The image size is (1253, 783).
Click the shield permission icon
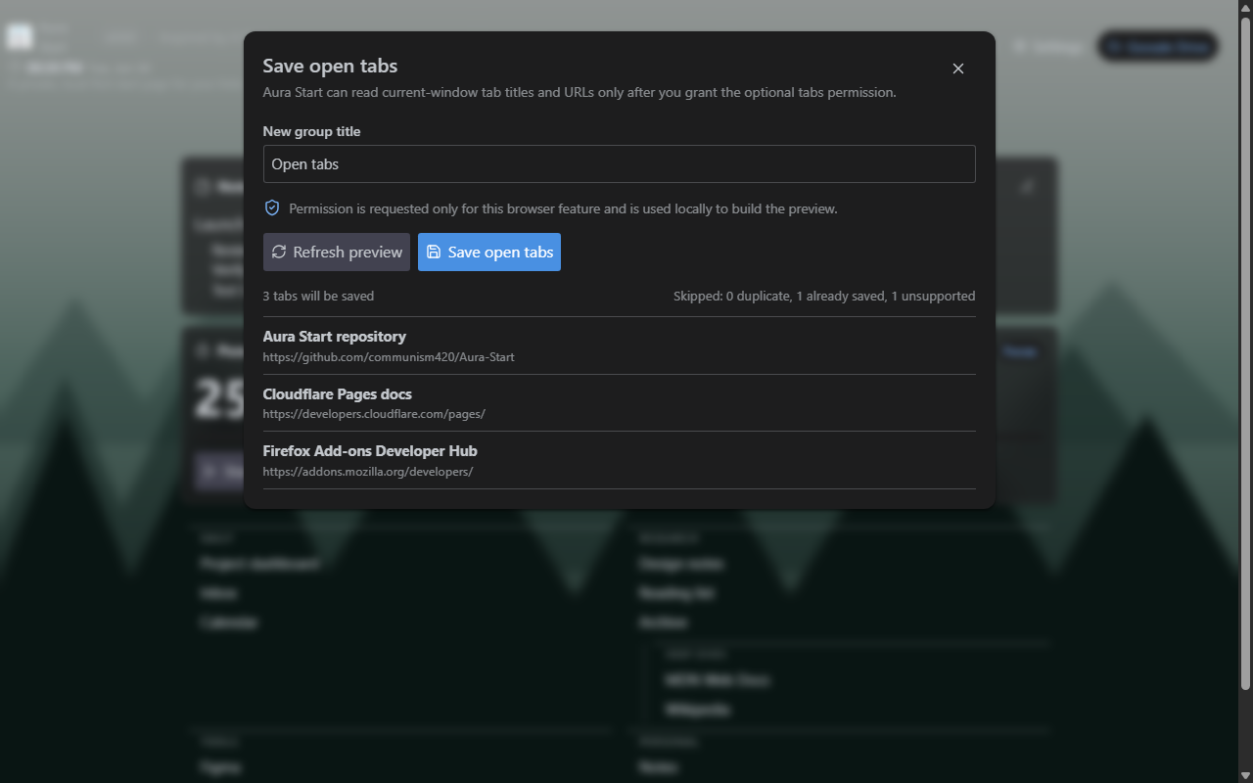click(x=272, y=208)
